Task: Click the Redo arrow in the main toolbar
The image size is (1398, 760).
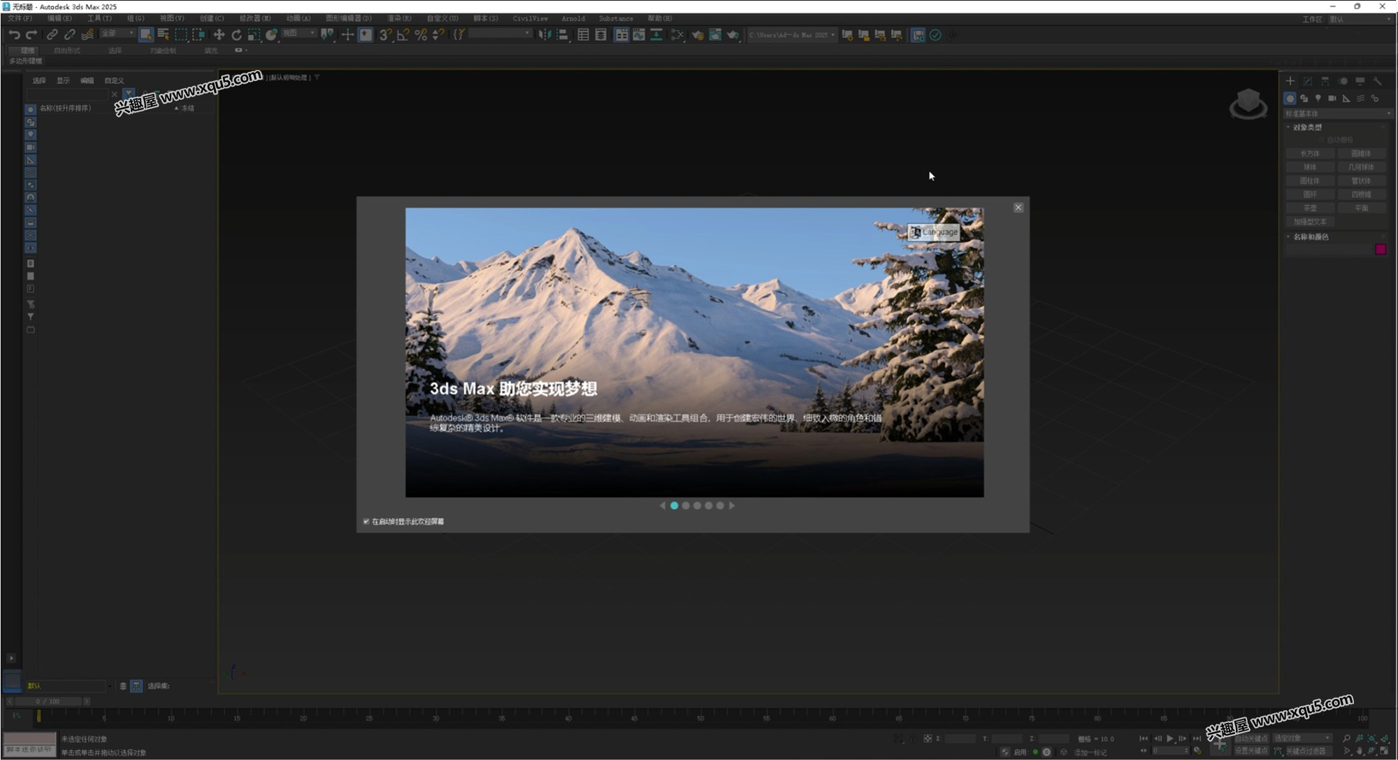Action: tap(31, 35)
